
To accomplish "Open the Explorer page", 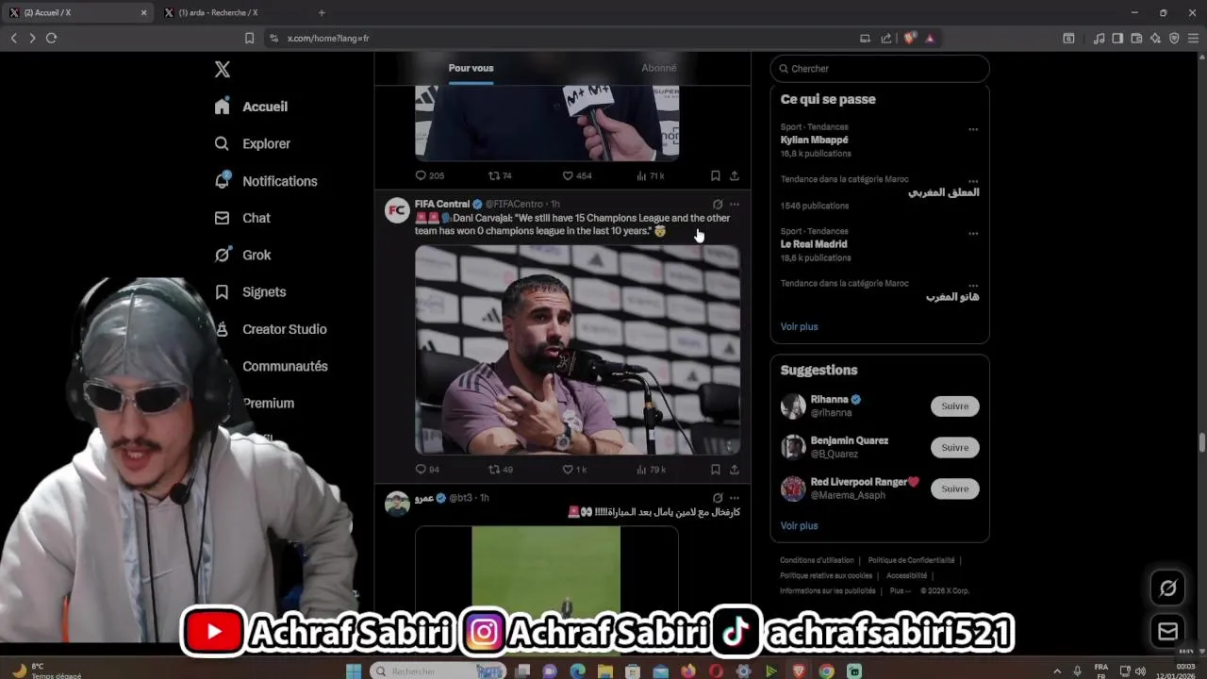I will pyautogui.click(x=252, y=143).
